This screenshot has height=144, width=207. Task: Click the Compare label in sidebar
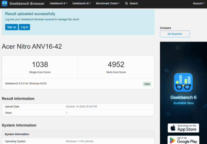166,28
